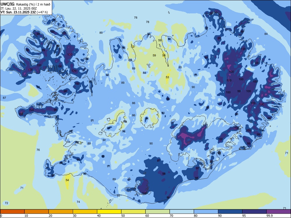Pick the bright yellow 40–50 legend swatch
The width and height of the screenshot is (291, 218).
109,212
